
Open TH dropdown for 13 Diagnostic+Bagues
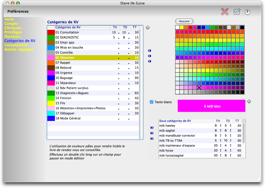119,94
